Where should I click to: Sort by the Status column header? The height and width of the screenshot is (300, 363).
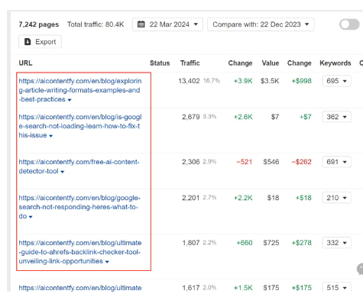point(160,63)
